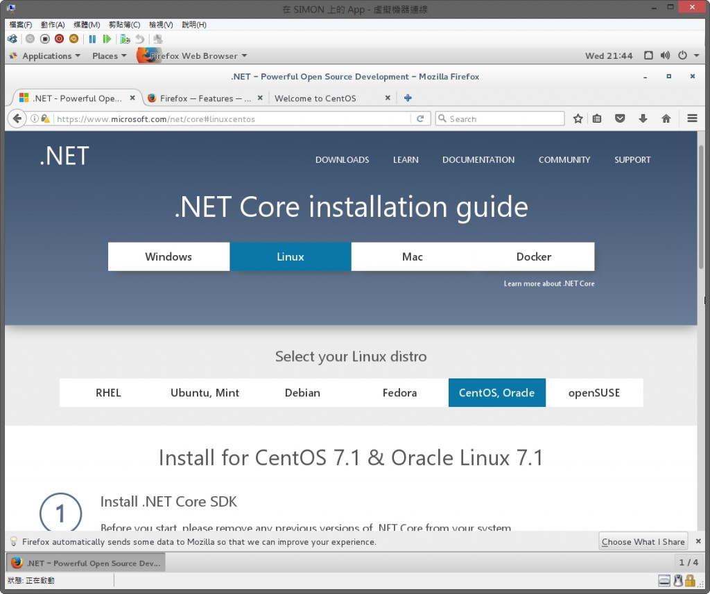Open the Downloads arrow icon
This screenshot has width=710, height=594.
pyautogui.click(x=643, y=119)
